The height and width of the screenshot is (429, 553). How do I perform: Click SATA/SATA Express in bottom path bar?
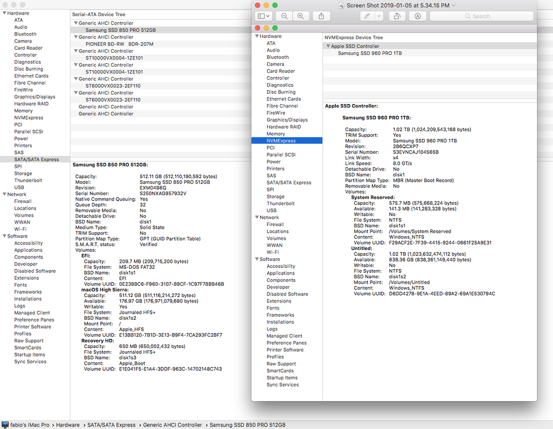click(x=111, y=425)
